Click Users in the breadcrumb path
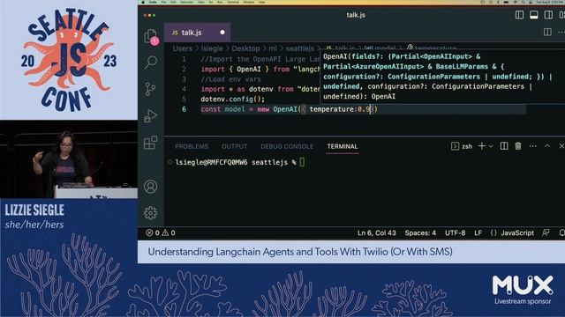This screenshot has height=317, width=565. coord(183,48)
